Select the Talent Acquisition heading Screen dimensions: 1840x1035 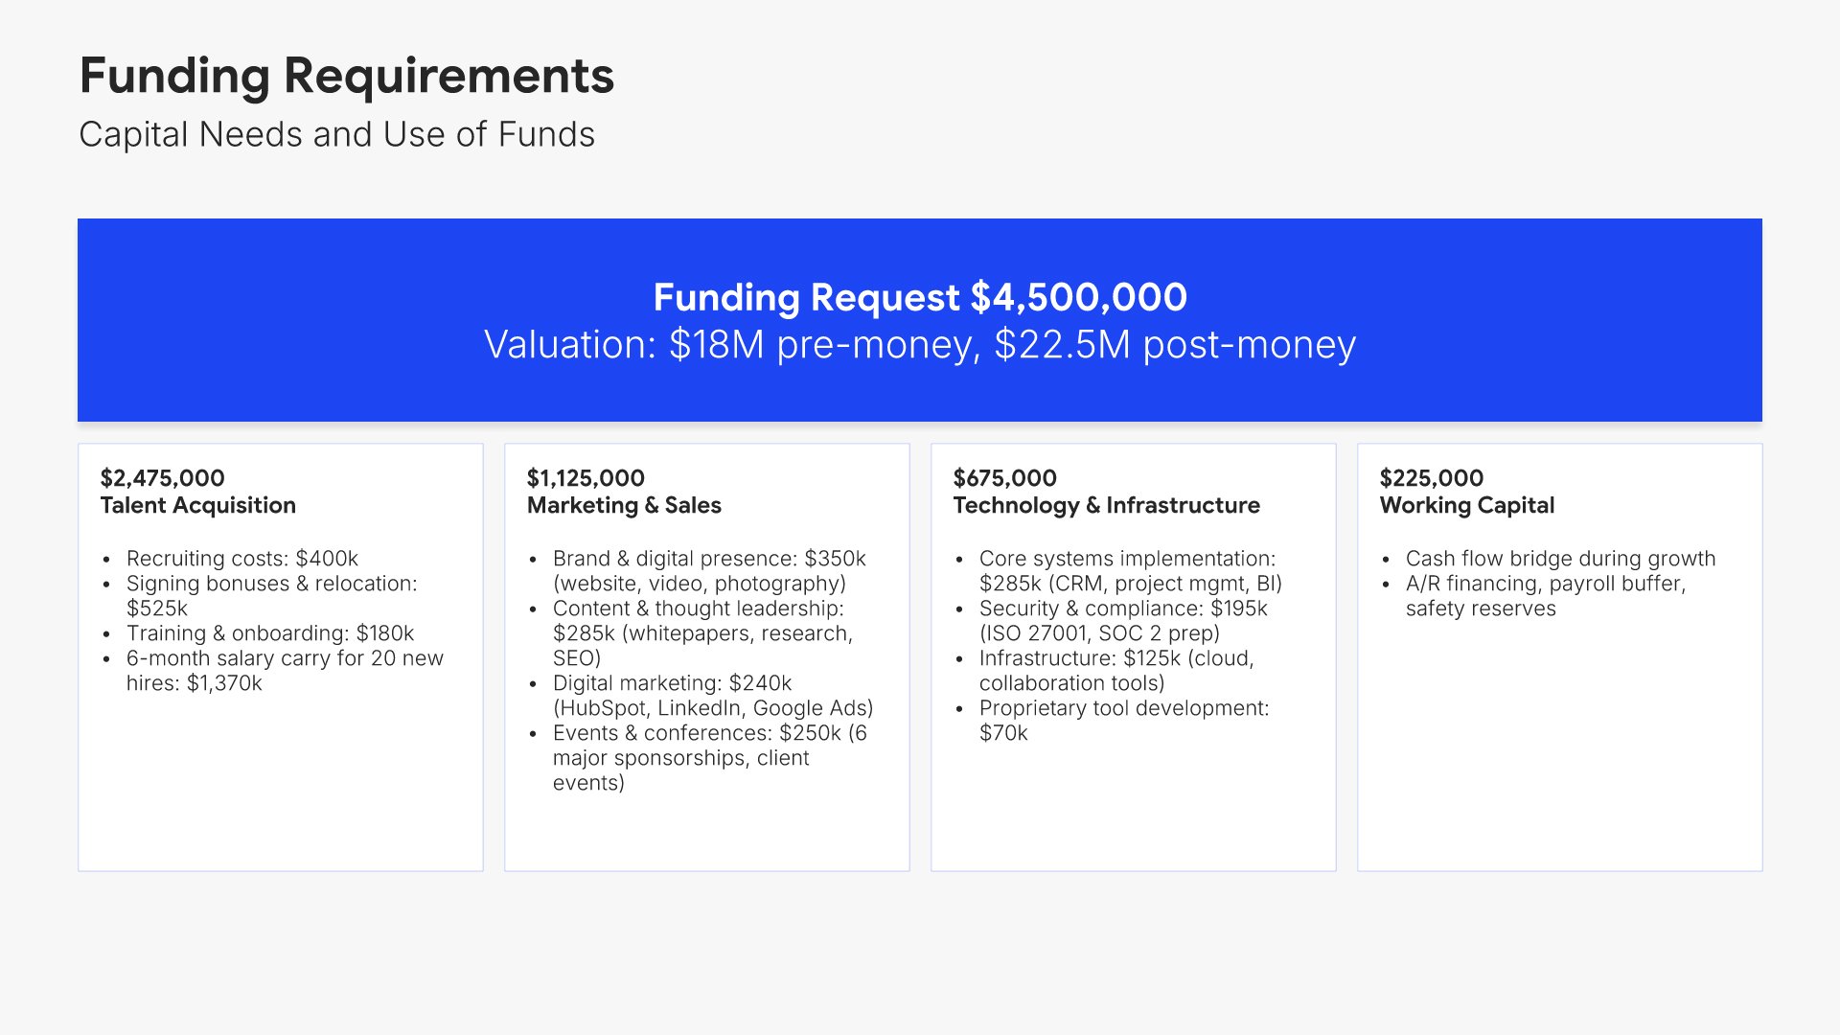click(x=197, y=505)
